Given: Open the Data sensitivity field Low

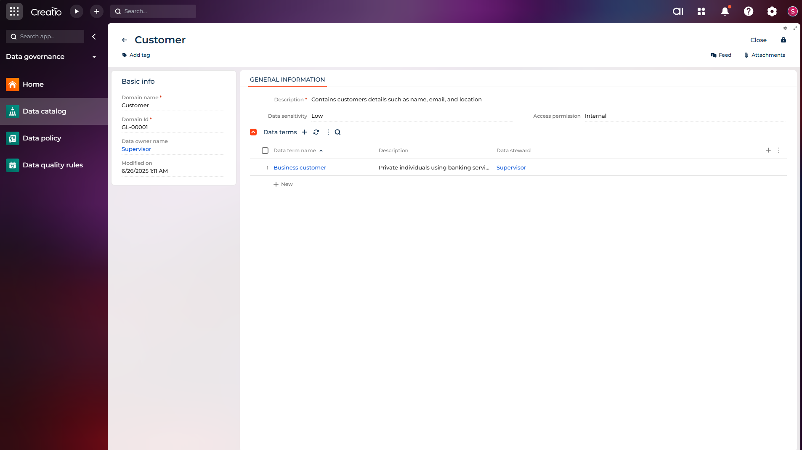Looking at the screenshot, I should (x=412, y=116).
